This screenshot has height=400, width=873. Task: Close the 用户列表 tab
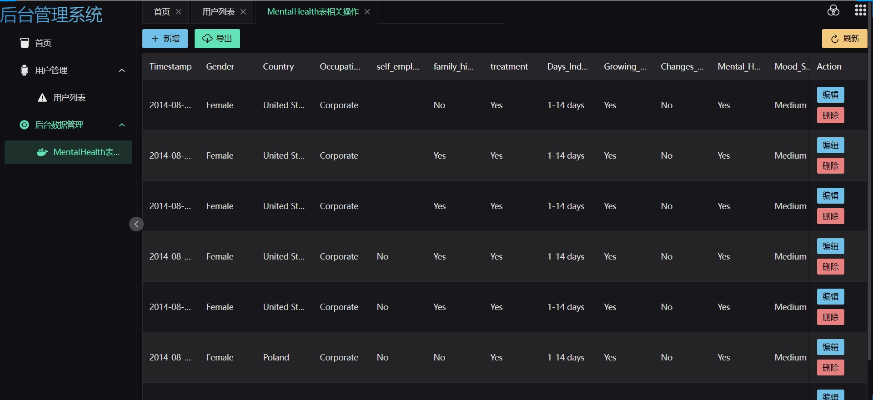243,12
